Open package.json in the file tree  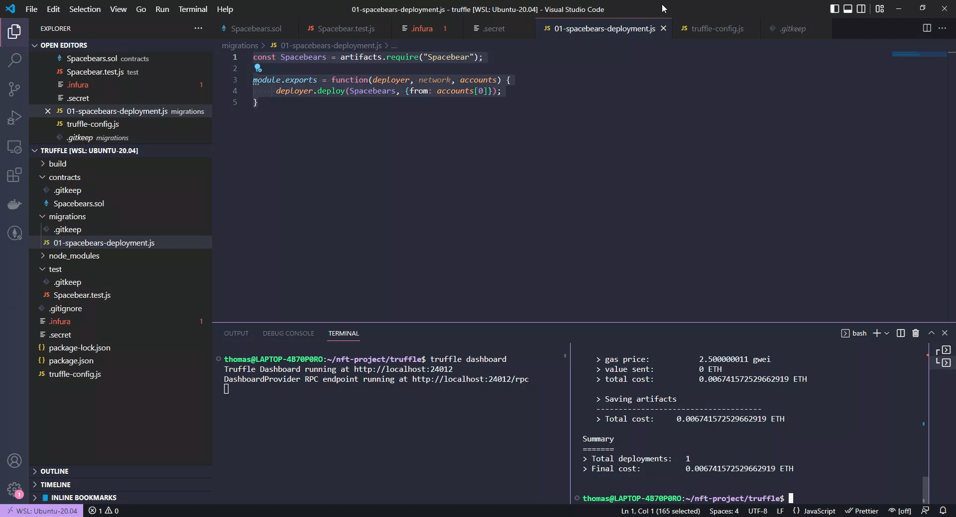click(x=71, y=360)
